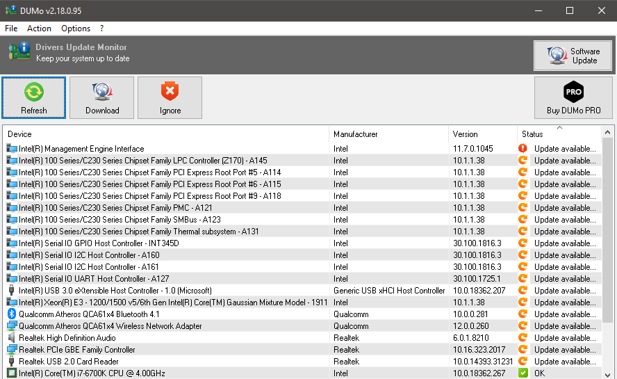
Task: Click USB icon of Realtek USB 2.0 Card Reader
Action: point(11,362)
